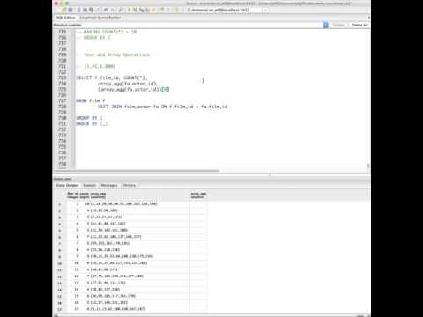
Task: Click the Redo toolbar icon
Action: click(x=113, y=10)
